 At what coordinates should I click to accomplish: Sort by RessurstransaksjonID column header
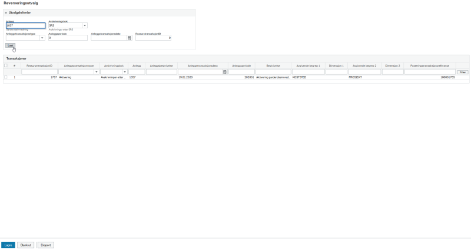pos(39,65)
